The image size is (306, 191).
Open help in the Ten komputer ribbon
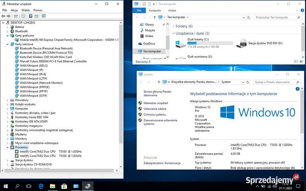tap(302, 10)
